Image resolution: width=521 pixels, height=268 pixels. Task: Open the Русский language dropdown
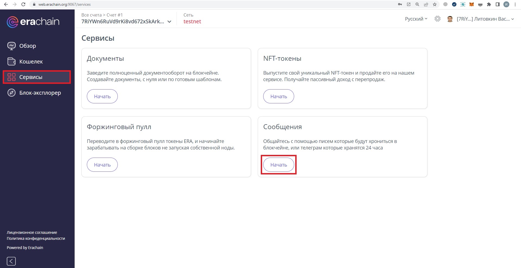[x=416, y=19]
